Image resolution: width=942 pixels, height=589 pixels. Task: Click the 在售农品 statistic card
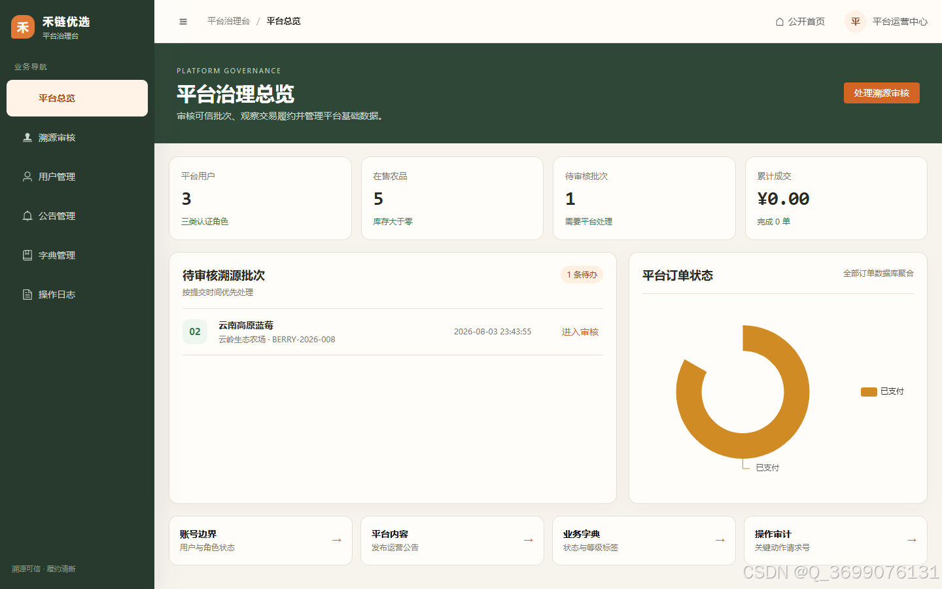coord(452,198)
